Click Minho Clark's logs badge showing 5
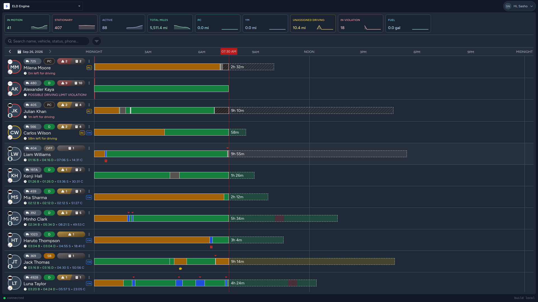 [78, 213]
